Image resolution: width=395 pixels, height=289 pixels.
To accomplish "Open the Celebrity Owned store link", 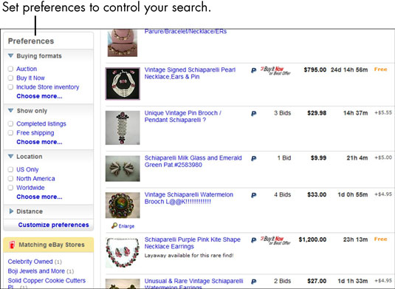I will [x=30, y=262].
